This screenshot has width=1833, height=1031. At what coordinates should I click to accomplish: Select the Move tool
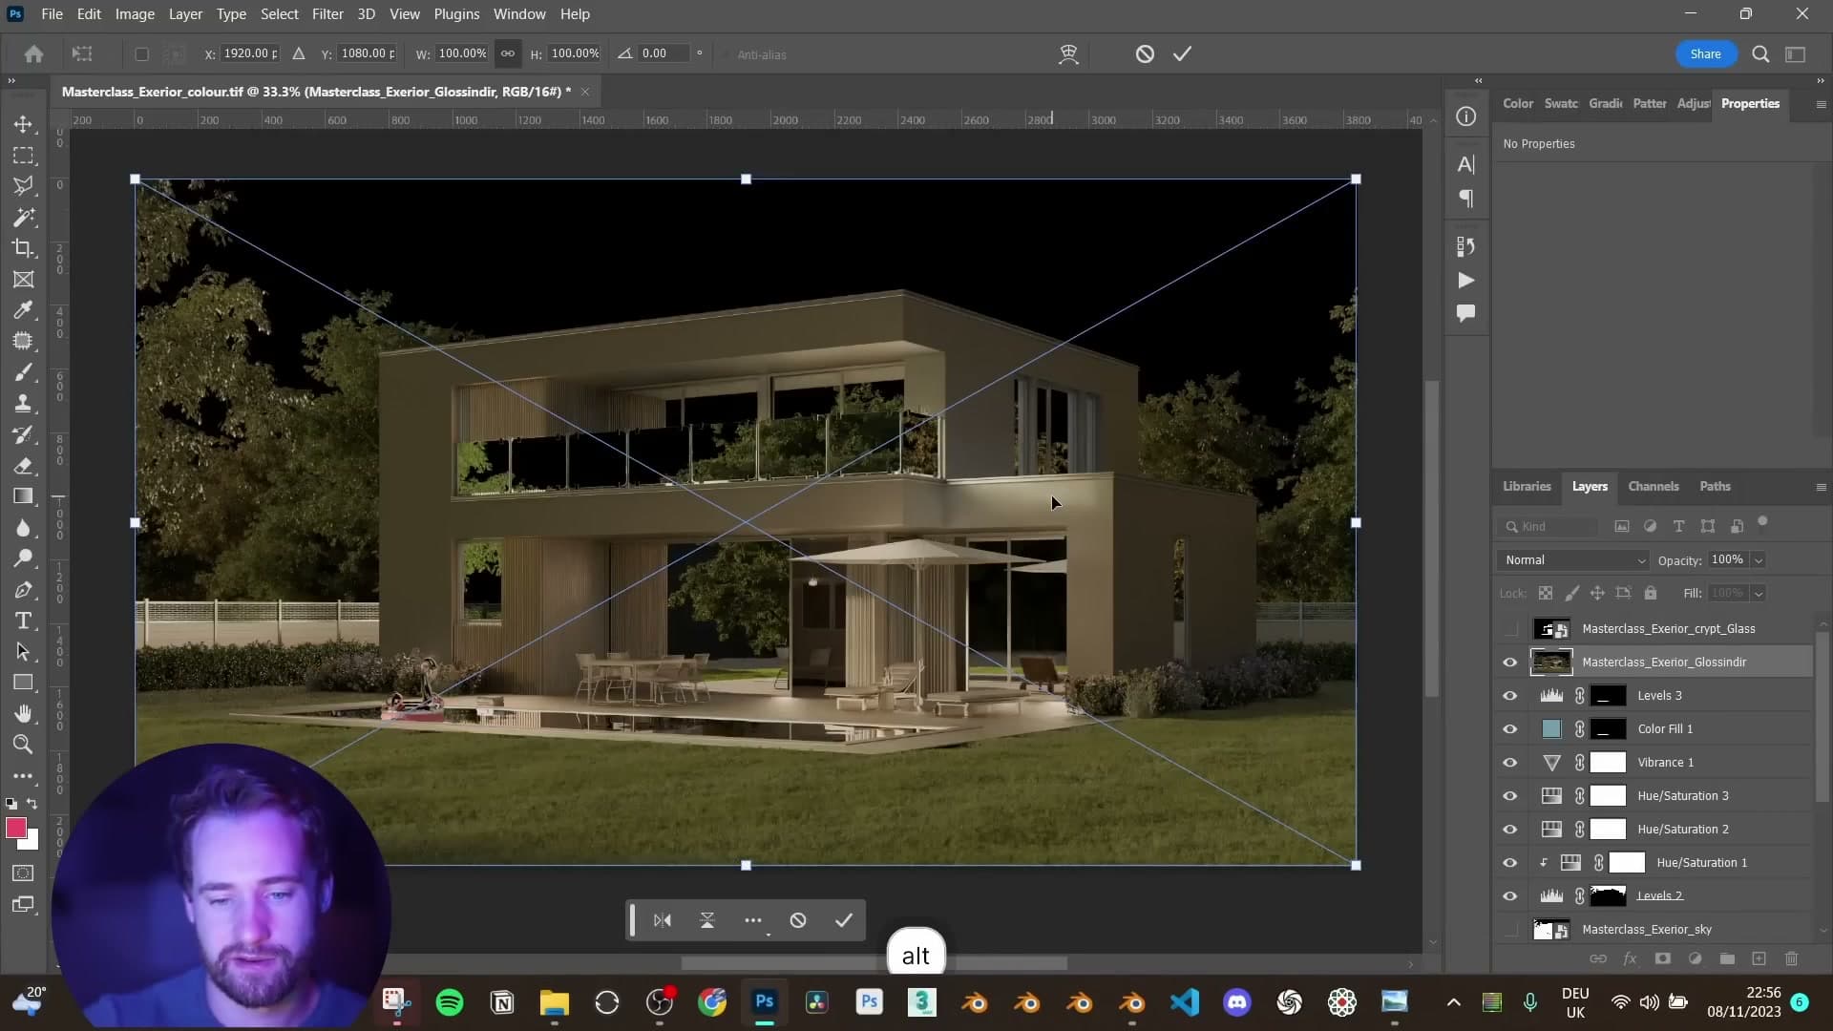[24, 124]
